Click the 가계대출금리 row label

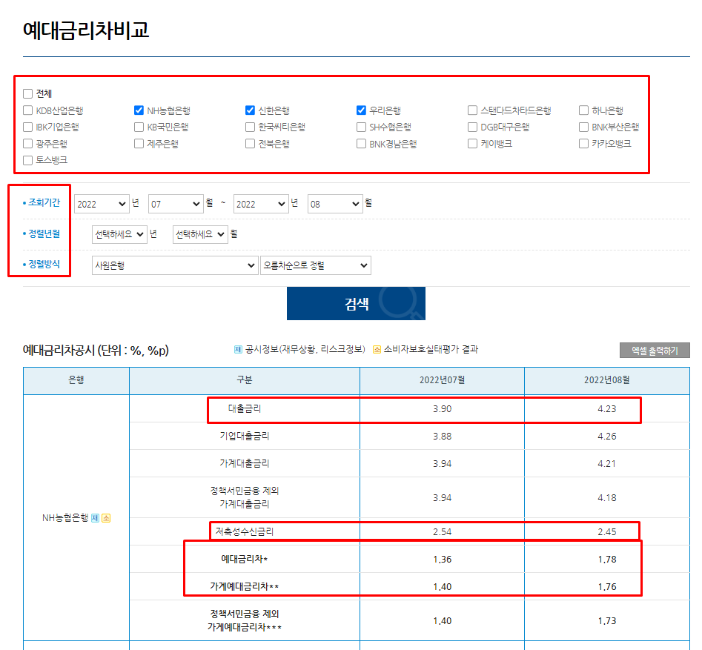[x=245, y=463]
